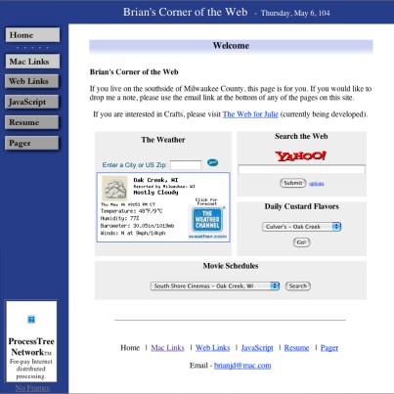Click the movie schedules Search button
The image size is (394, 394).
[298, 285]
